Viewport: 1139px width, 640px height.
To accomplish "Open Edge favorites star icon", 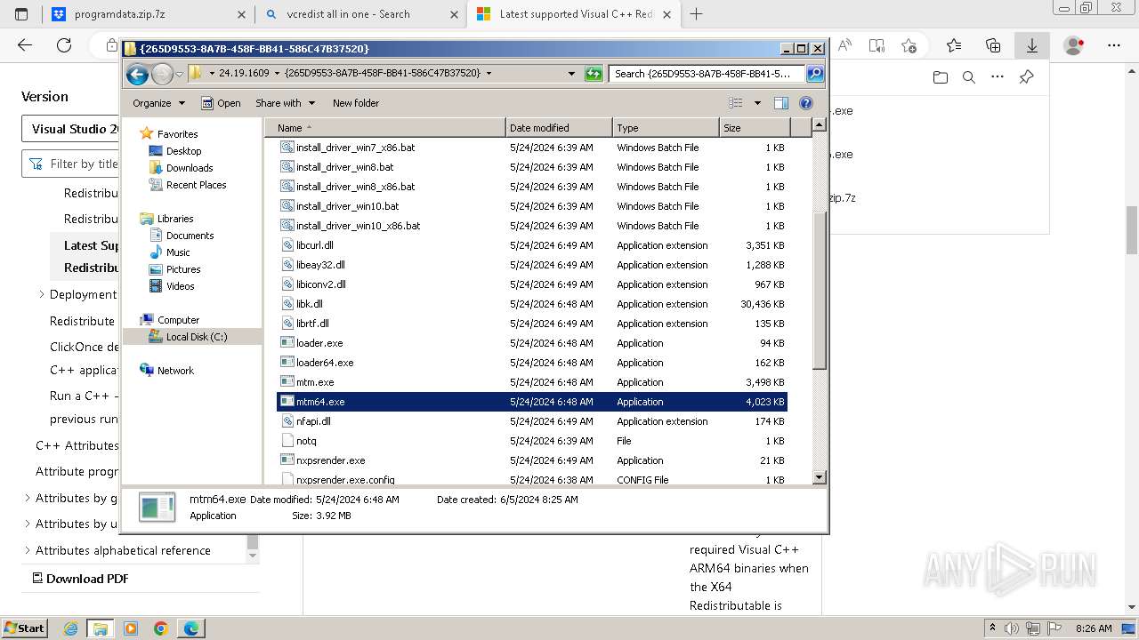I will (954, 45).
